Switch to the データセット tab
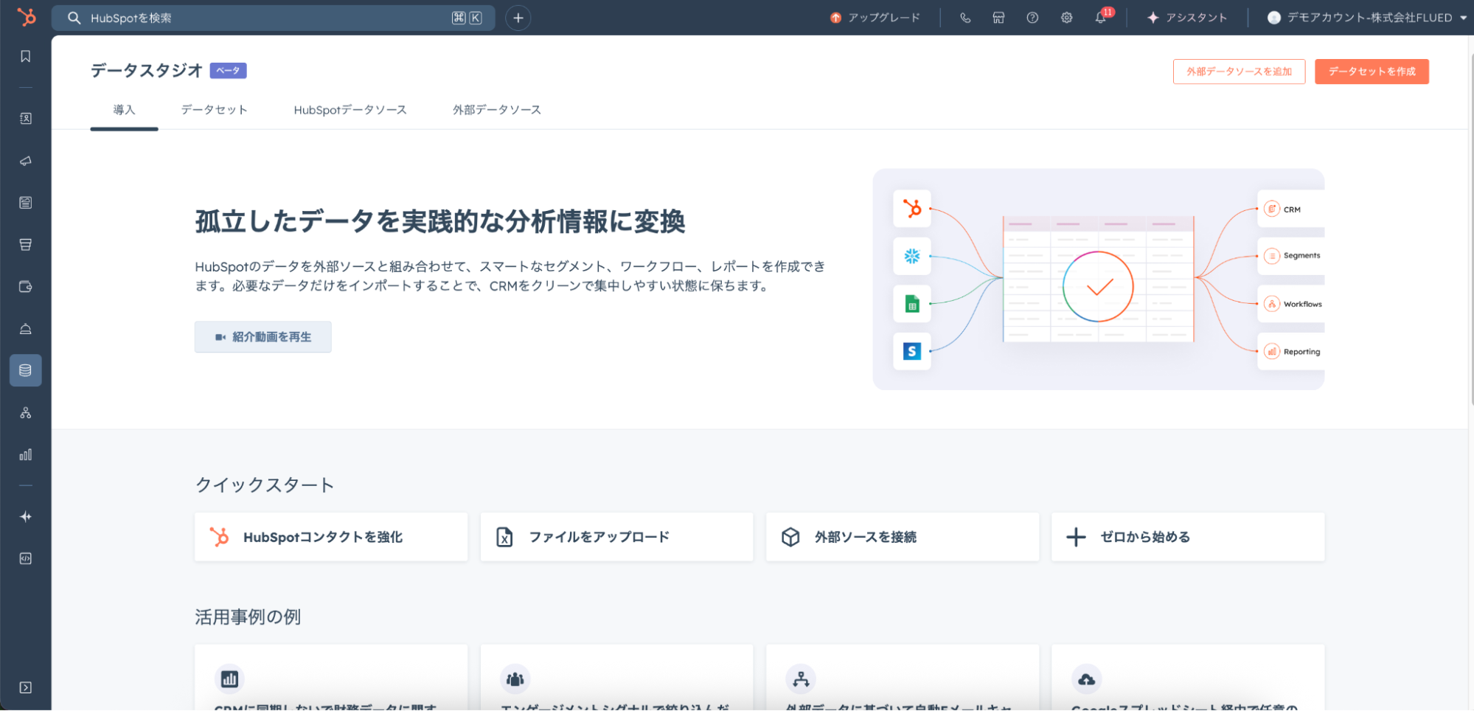Image resolution: width=1474 pixels, height=711 pixels. [x=214, y=110]
